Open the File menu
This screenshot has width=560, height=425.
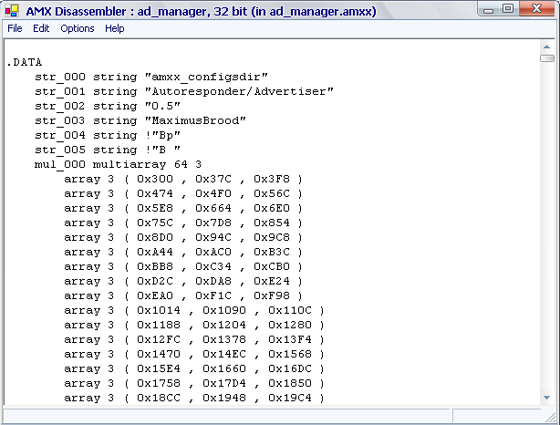(x=15, y=28)
